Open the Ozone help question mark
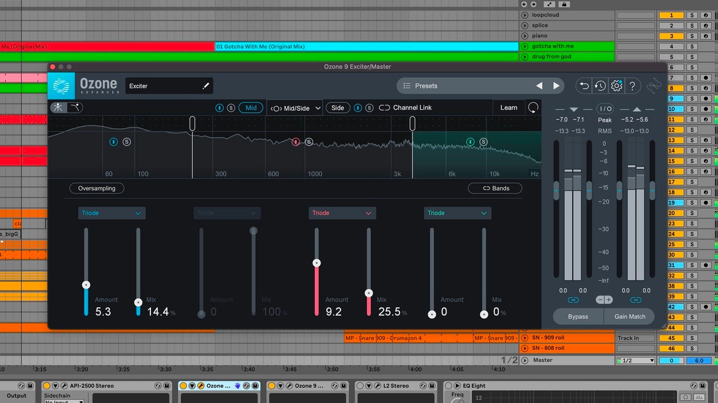 coord(632,86)
